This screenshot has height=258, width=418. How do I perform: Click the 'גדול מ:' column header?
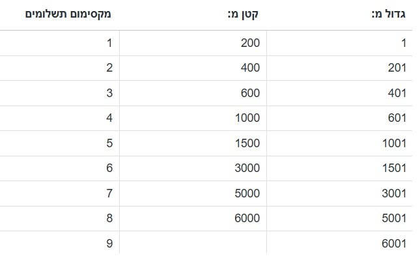[389, 14]
